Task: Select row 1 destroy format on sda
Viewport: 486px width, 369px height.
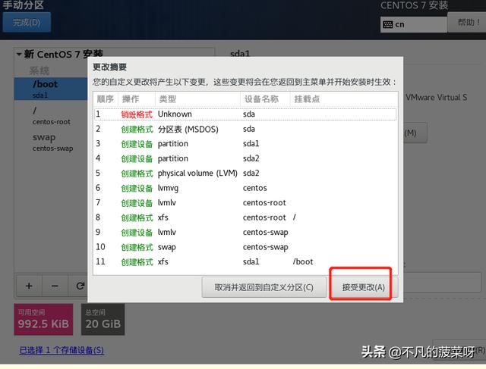Action: (245, 114)
